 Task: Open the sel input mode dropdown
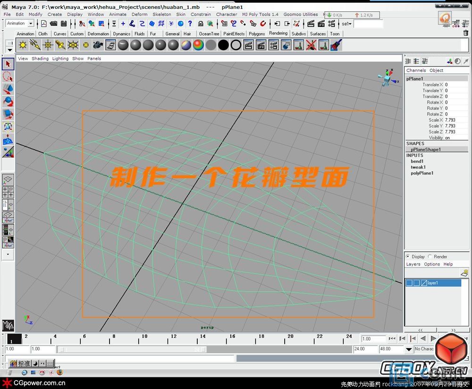pyautogui.click(x=346, y=24)
